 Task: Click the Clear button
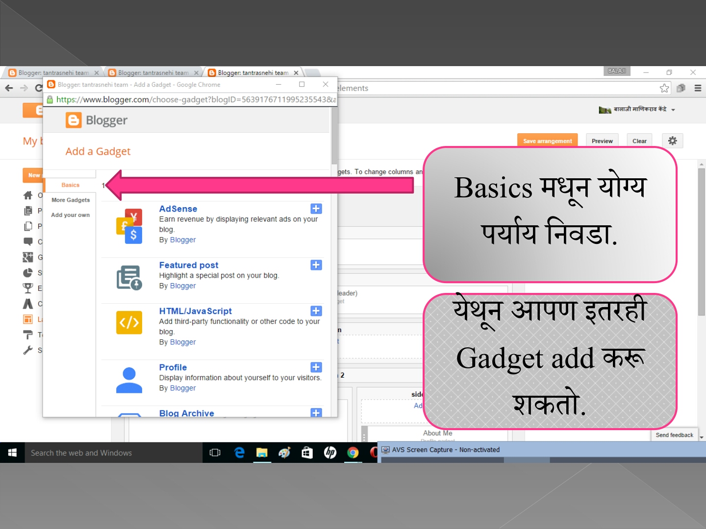pos(639,141)
